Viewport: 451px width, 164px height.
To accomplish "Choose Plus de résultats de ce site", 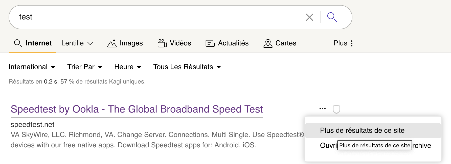I will coord(362,130).
